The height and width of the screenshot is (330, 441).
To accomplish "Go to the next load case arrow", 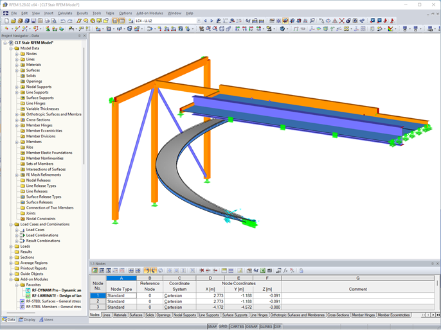I will pyautogui.click(x=212, y=21).
